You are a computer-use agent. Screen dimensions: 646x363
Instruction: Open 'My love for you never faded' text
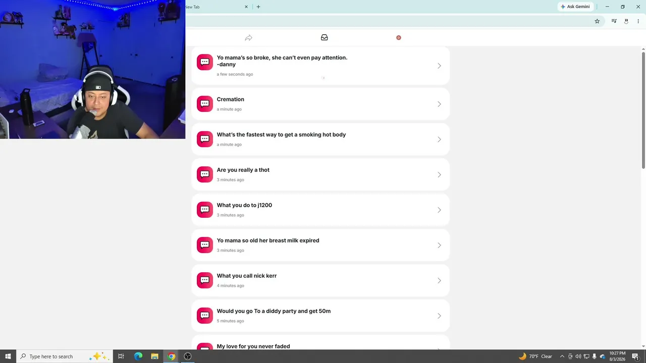click(253, 346)
